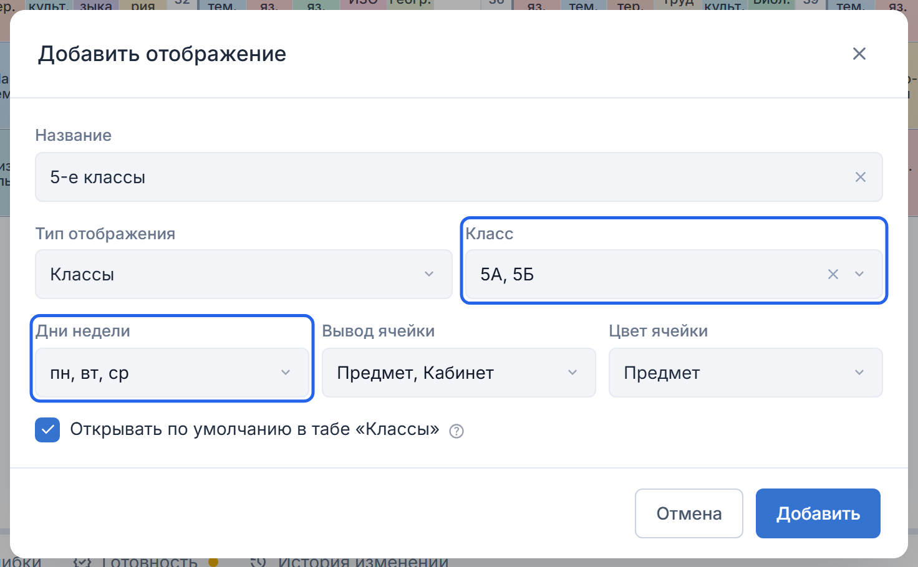The height and width of the screenshot is (567, 918).
Task: Click the Дни недели label
Action: click(83, 331)
